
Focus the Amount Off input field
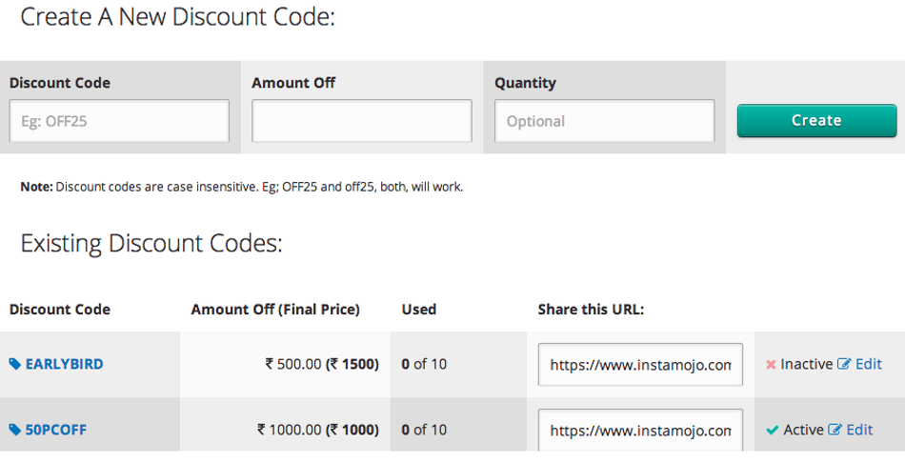pyautogui.click(x=361, y=121)
